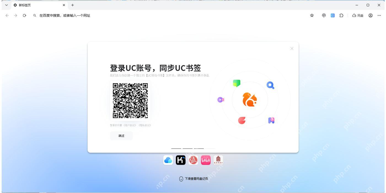Maximize the browser window
Image resolution: width=386 pixels, height=193 pixels.
368,5
